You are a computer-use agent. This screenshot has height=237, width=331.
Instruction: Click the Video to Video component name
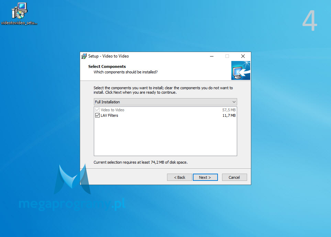[x=112, y=110]
